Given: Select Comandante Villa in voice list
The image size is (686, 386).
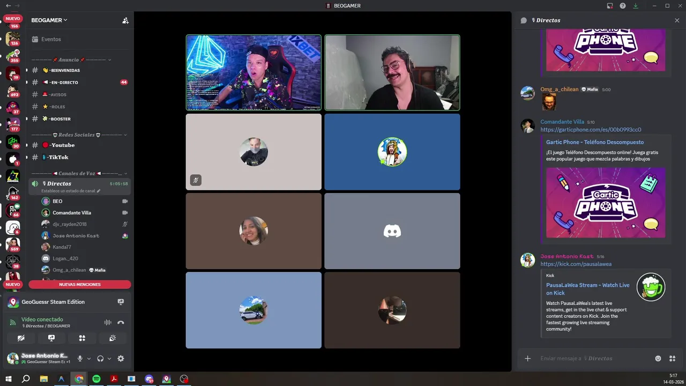Looking at the screenshot, I should (86, 213).
